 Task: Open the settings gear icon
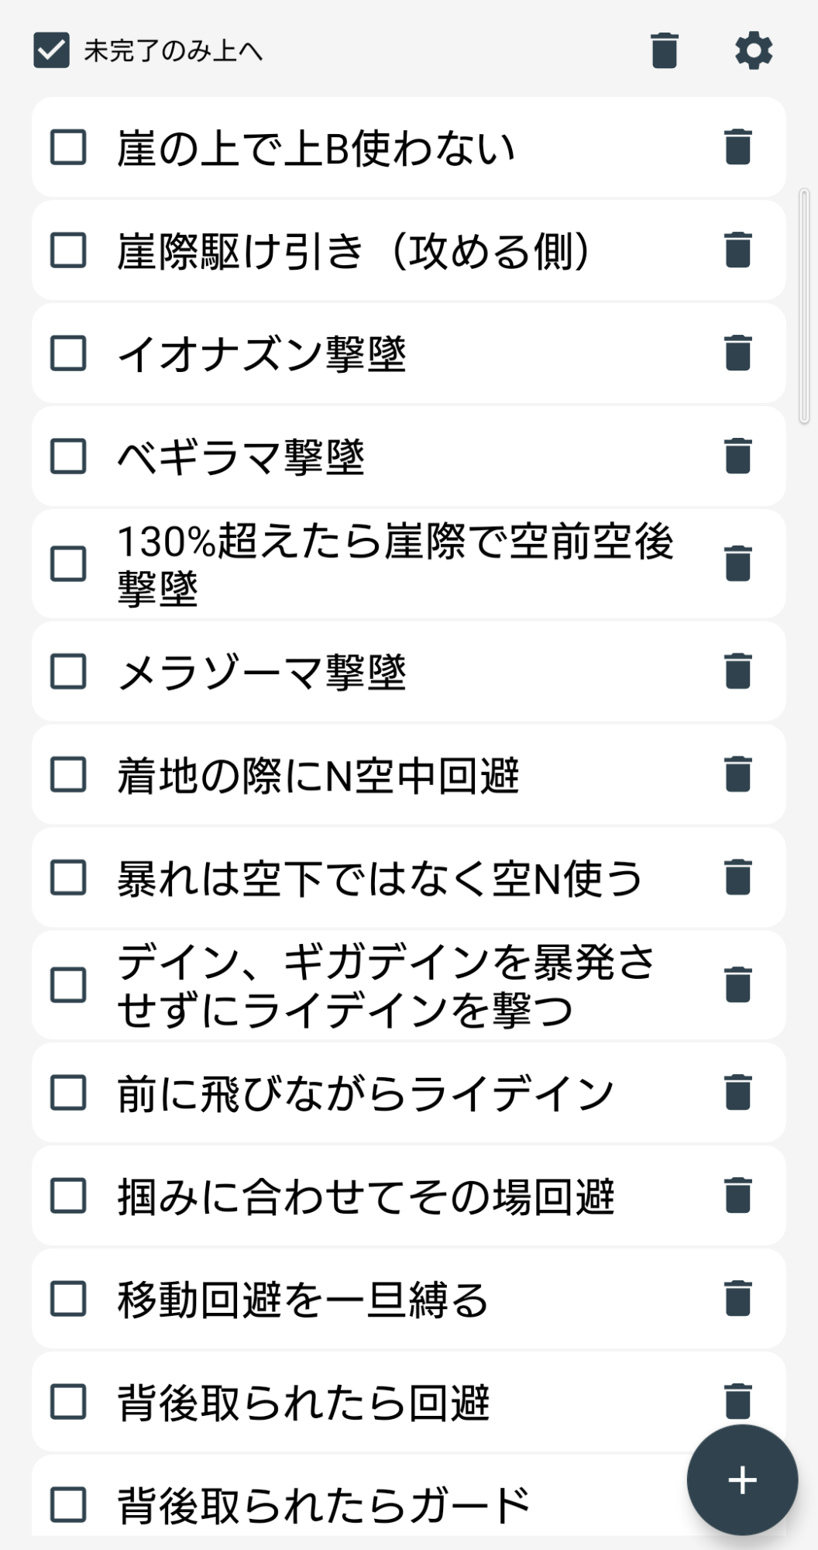(x=753, y=51)
